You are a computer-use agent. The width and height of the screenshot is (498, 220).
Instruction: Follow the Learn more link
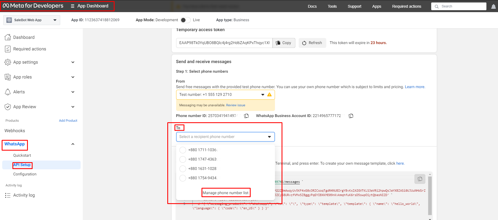click(x=415, y=87)
